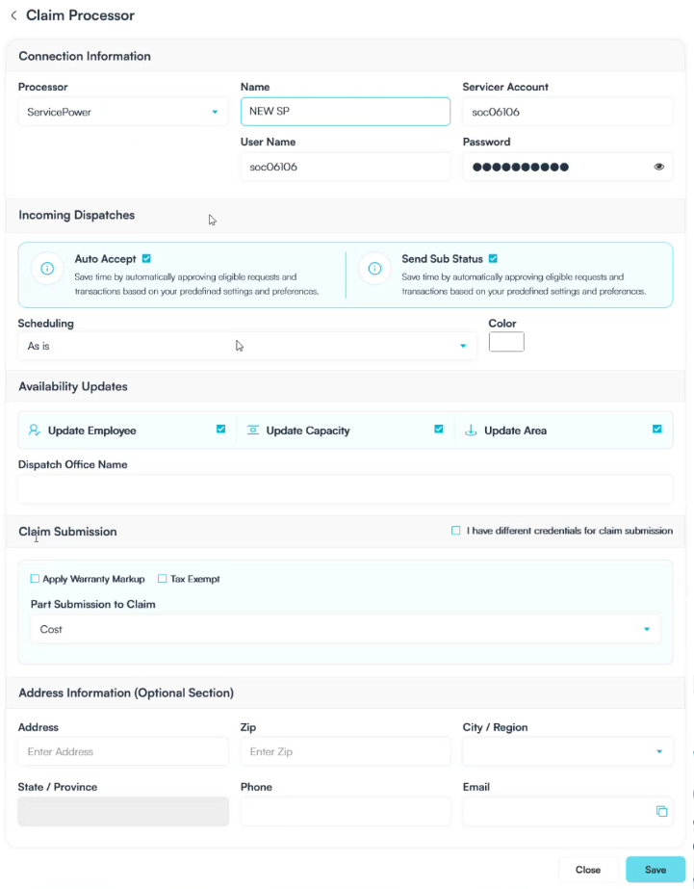This screenshot has height=889, width=694.
Task: Click the Claim Processor page title
Action: 81,15
